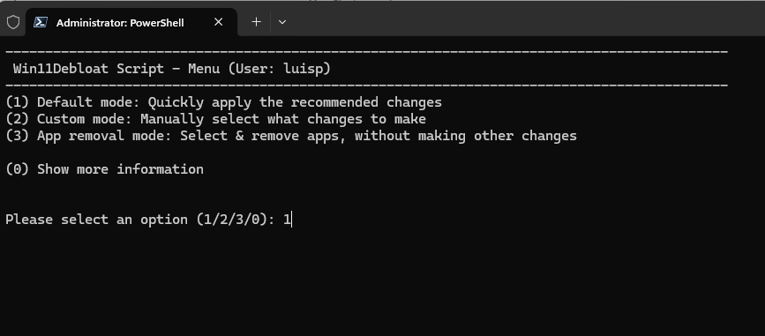The width and height of the screenshot is (765, 336).
Task: Click the administrator shield icon
Action: click(x=13, y=22)
